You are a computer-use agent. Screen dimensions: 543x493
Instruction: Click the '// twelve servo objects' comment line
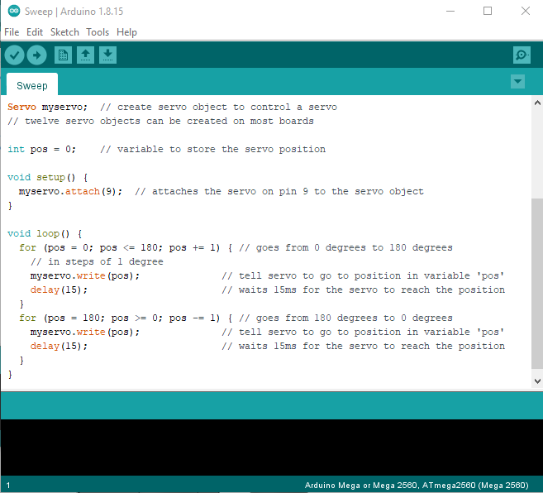coord(160,121)
